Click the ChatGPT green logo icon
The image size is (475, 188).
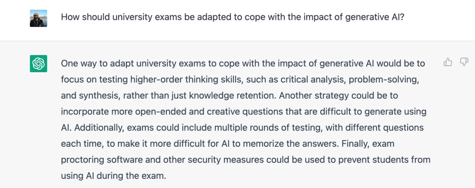39,63
